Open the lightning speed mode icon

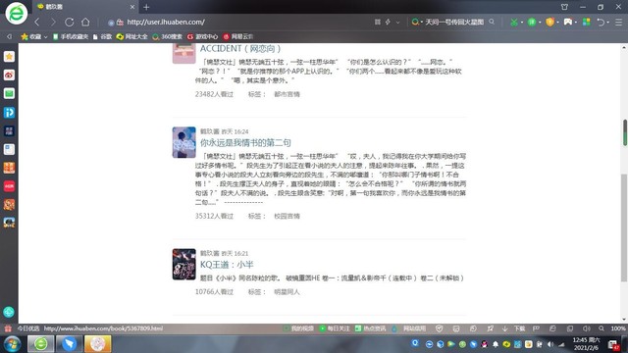coord(388,22)
